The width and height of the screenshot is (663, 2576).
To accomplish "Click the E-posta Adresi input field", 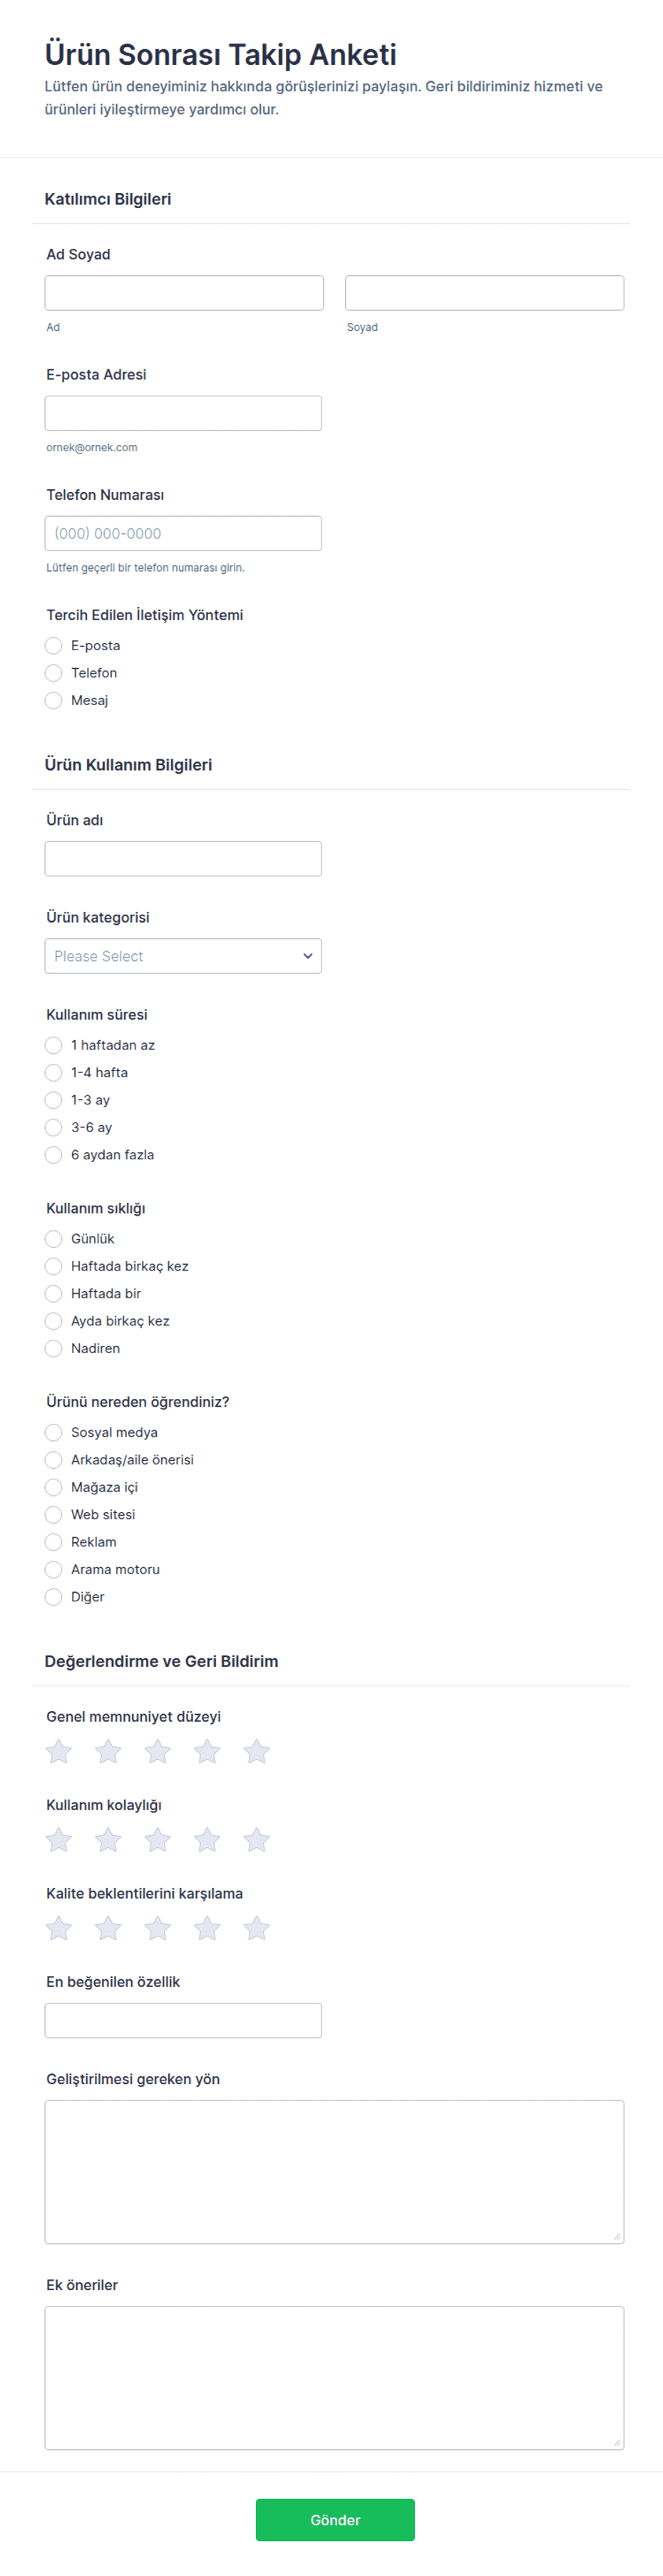I will tap(183, 413).
